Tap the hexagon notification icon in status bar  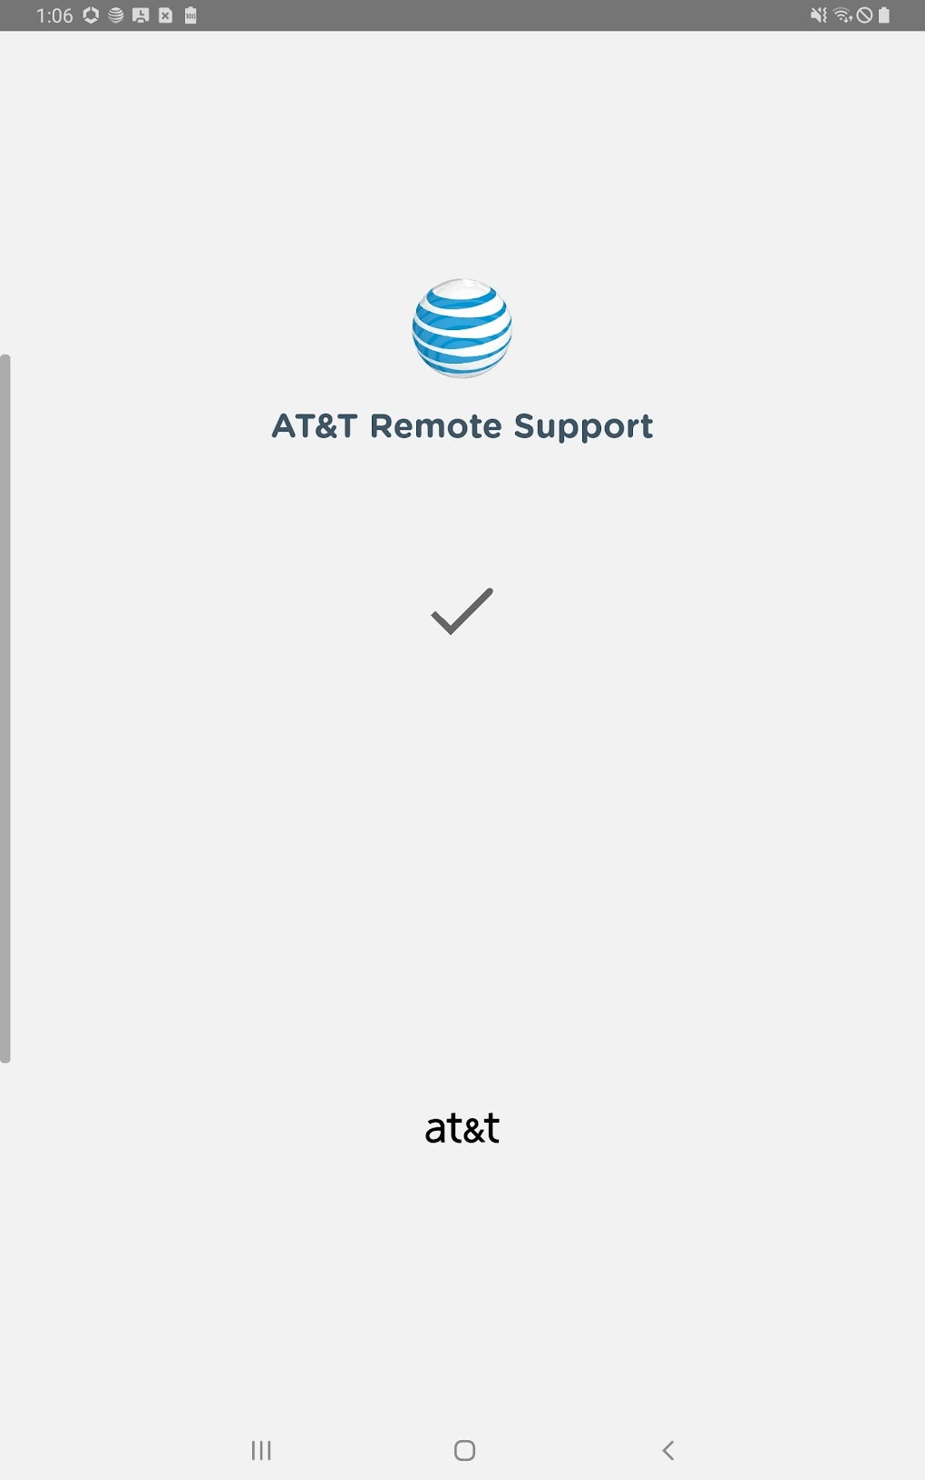point(91,15)
